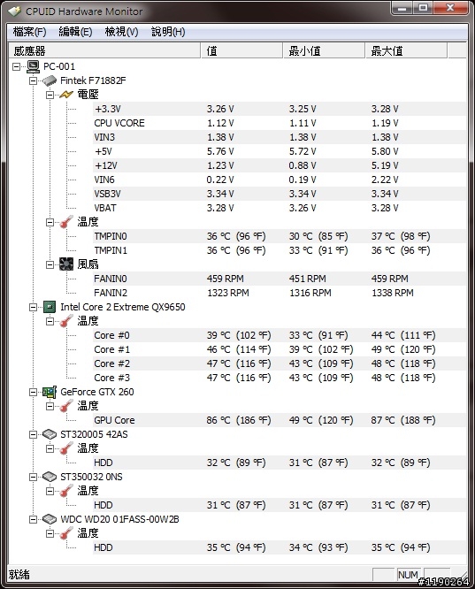Click the 感應器 column header
This screenshot has height=589, width=475.
click(x=104, y=50)
